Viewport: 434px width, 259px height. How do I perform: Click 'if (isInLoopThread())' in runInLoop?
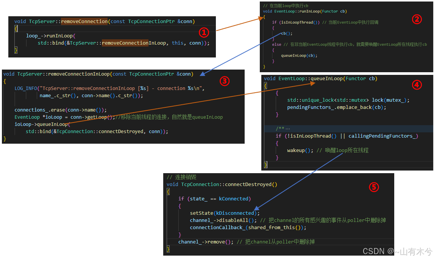pos(296,22)
